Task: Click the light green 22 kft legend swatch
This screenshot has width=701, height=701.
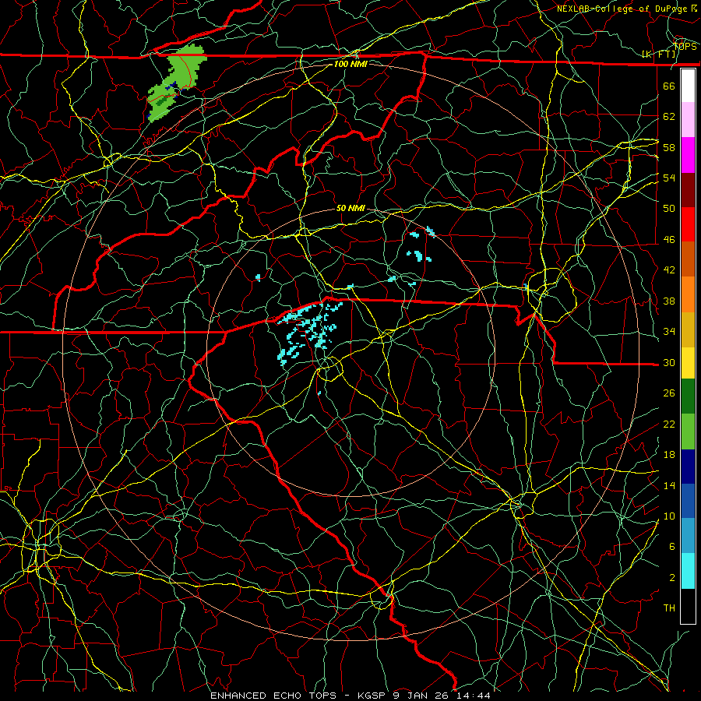Action: [688, 432]
